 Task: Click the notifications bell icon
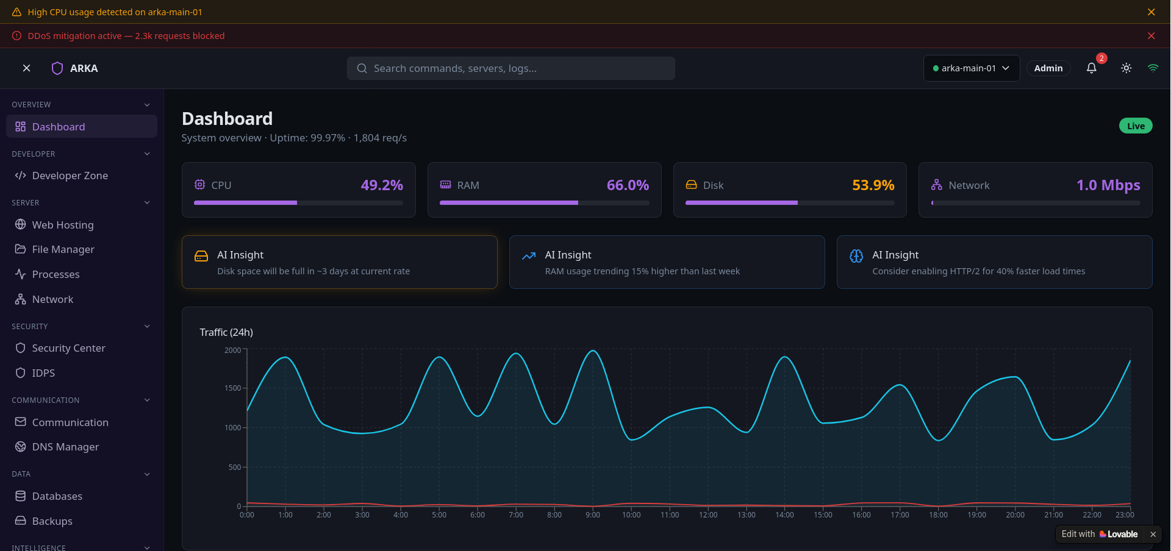[x=1091, y=68]
